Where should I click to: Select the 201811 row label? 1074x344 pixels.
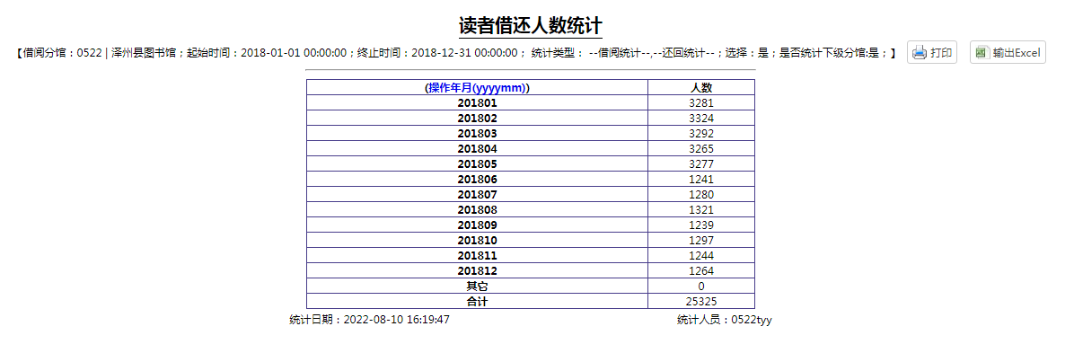tap(478, 256)
